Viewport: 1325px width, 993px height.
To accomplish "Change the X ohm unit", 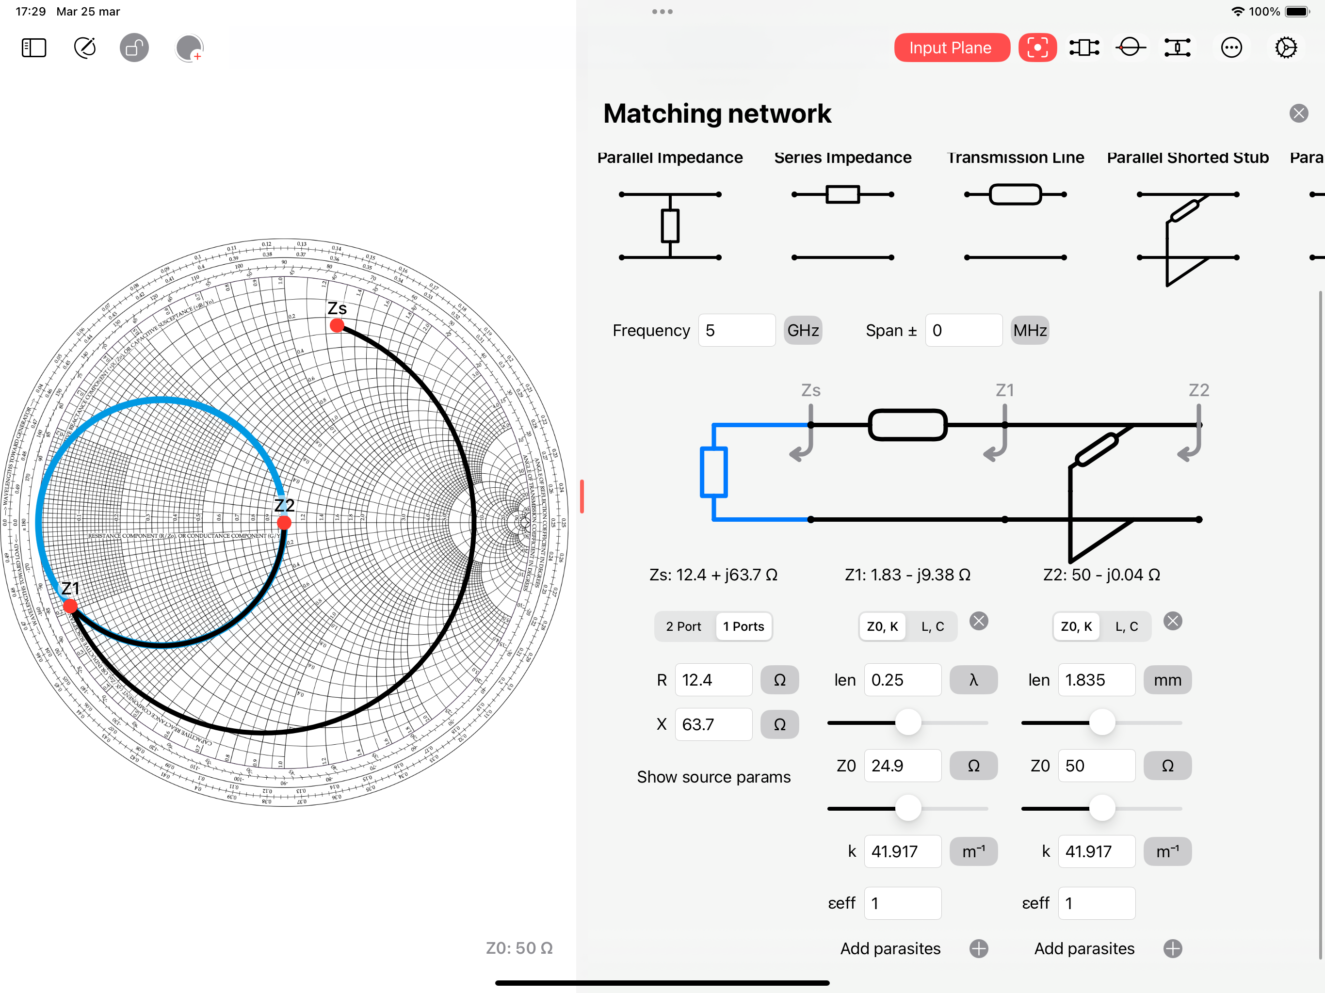I will click(x=779, y=725).
